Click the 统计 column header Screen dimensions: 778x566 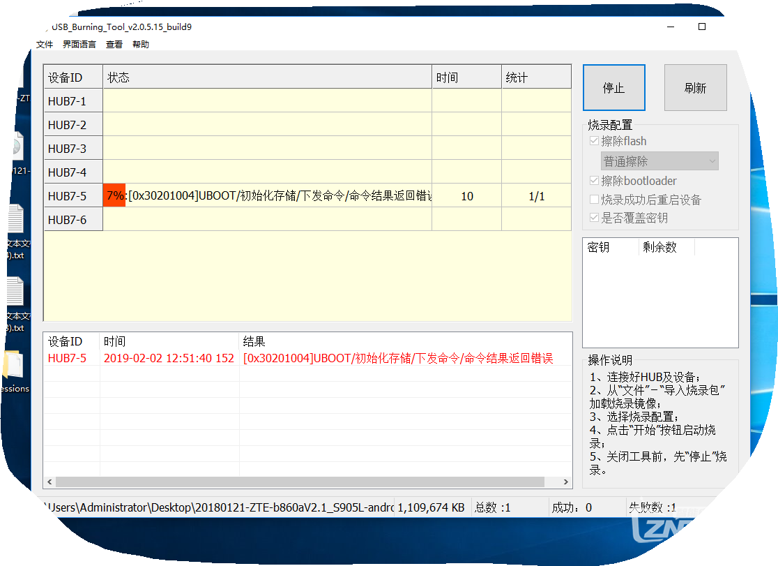(536, 77)
